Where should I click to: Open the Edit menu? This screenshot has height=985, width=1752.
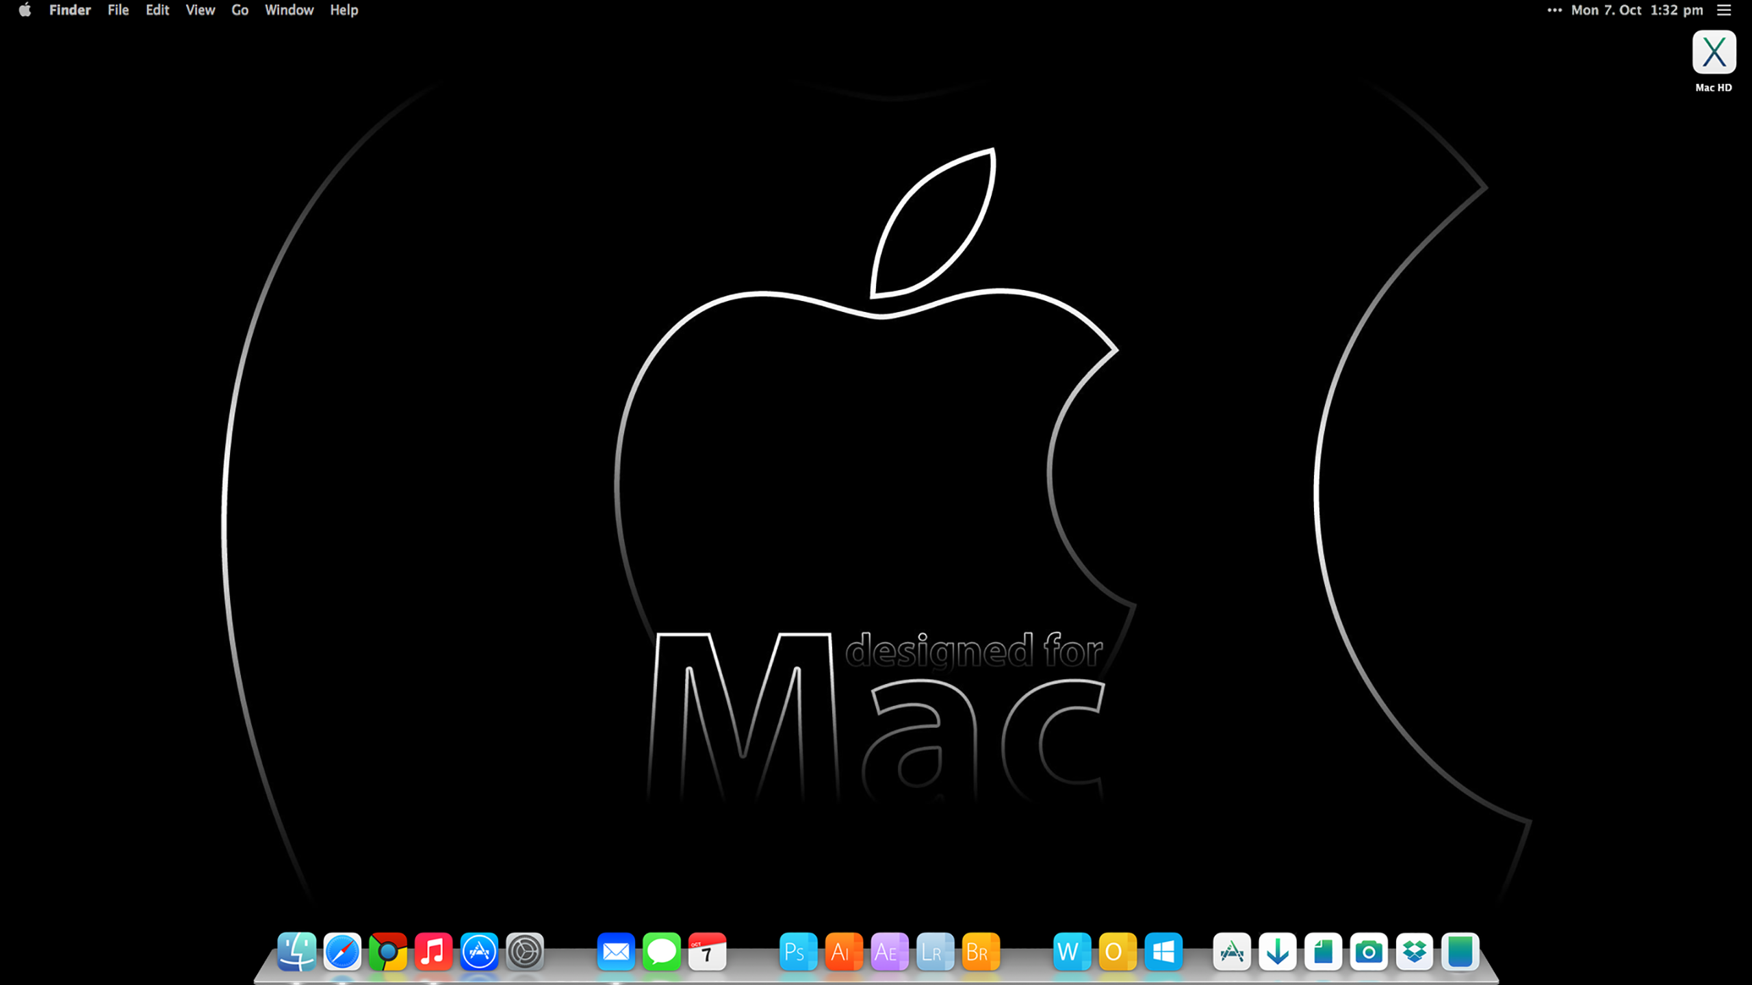[157, 10]
